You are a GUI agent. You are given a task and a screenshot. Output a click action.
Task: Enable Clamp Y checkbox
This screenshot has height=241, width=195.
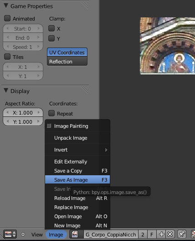click(x=51, y=38)
